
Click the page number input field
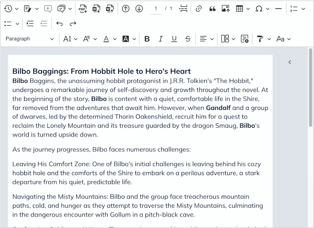156,9
